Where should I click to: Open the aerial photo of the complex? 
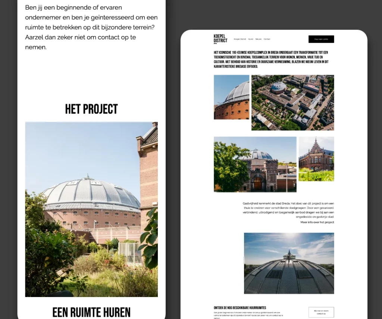292,102
